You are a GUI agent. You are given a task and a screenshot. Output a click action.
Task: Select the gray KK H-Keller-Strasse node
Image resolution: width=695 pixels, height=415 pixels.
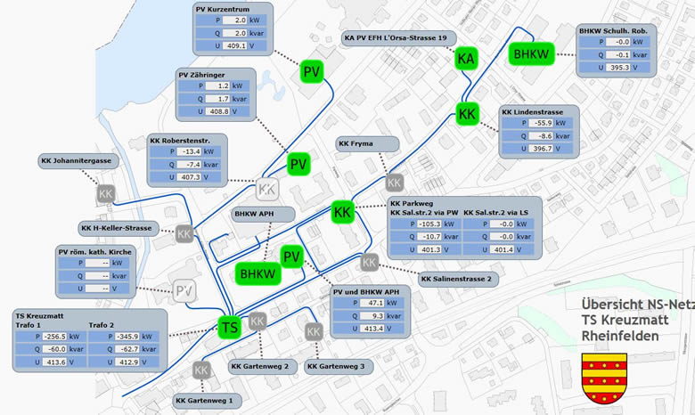tap(184, 234)
